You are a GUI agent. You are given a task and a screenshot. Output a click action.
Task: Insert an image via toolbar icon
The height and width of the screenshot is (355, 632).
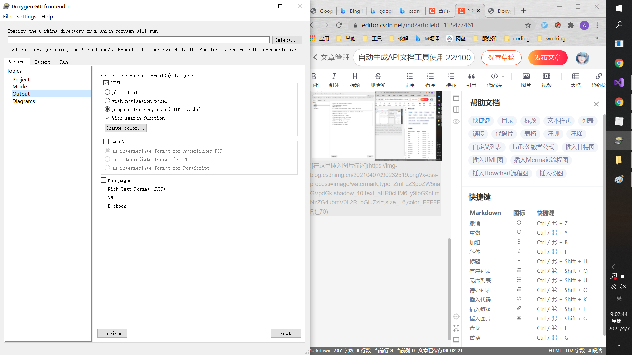pyautogui.click(x=526, y=77)
